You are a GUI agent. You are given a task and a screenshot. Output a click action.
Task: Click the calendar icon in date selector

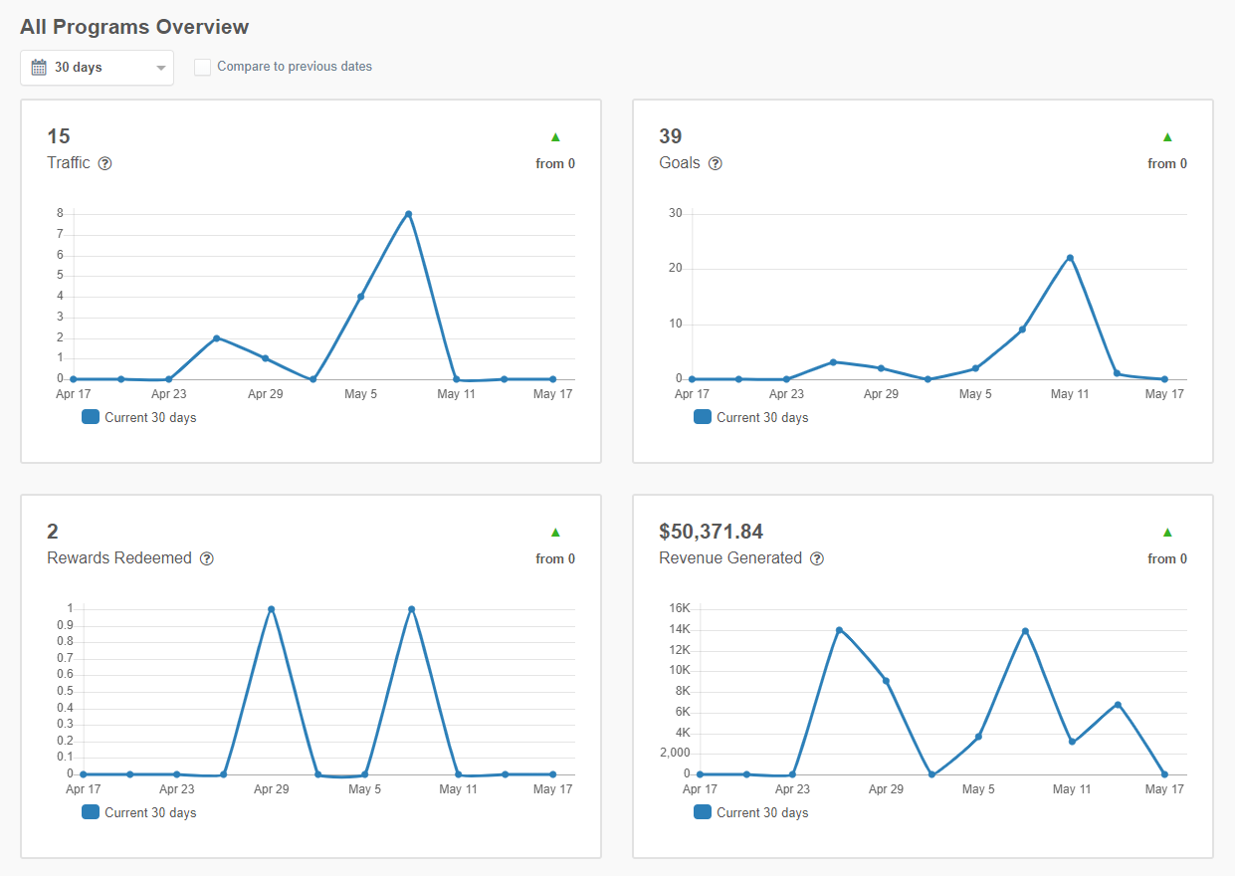coord(39,68)
